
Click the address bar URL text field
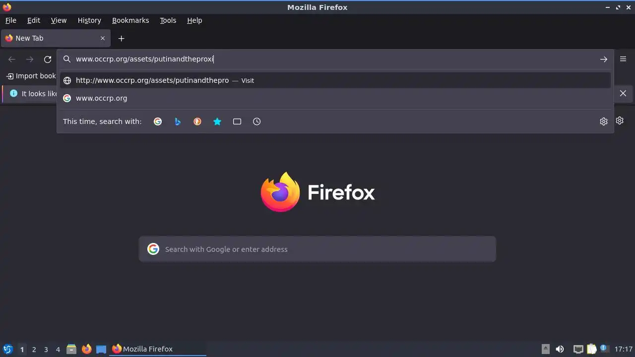(335, 59)
